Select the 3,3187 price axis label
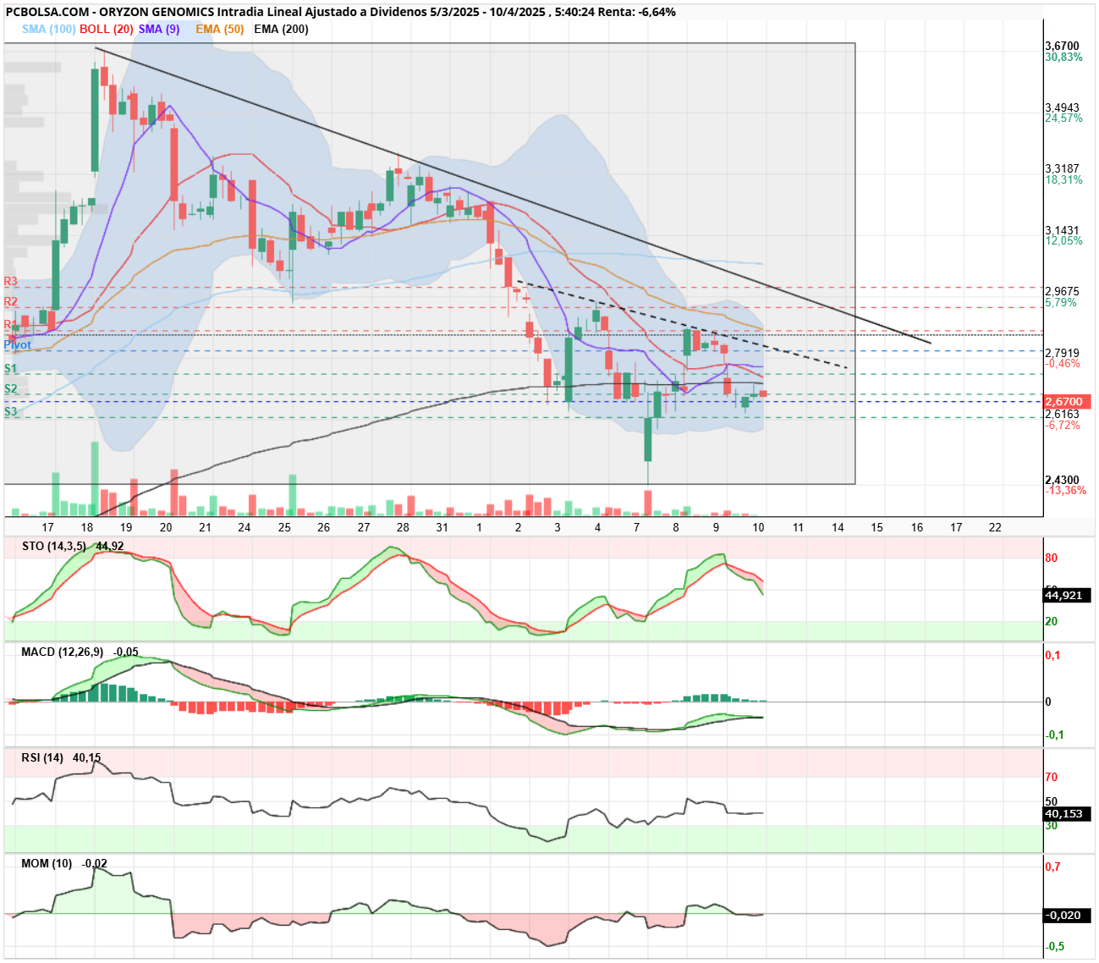1099x963 pixels. 1062,168
